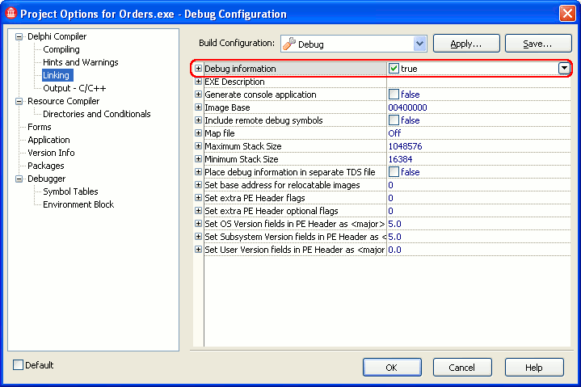Toggle the Default checkbox
The height and width of the screenshot is (387, 581).
(x=19, y=365)
